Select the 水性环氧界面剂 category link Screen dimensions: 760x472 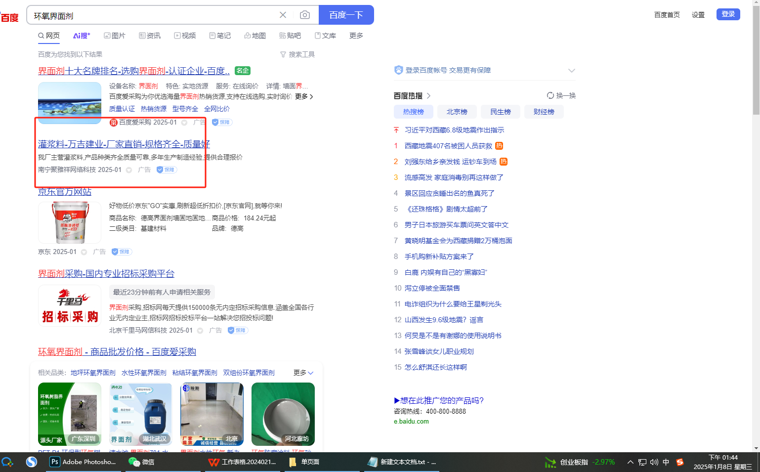[x=144, y=373]
